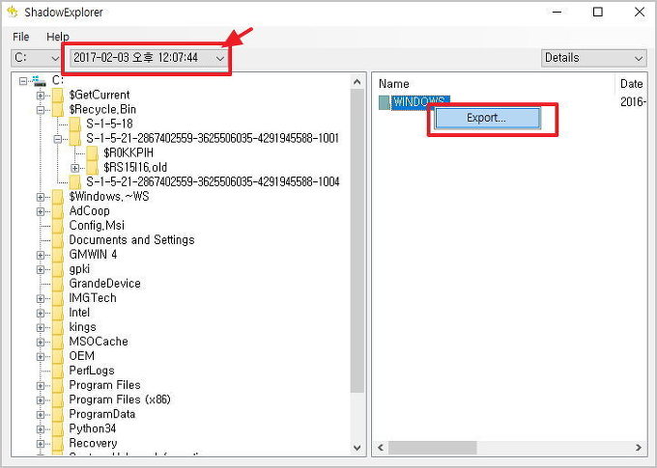Image resolution: width=657 pixels, height=468 pixels.
Task: Click the Python34 folder icon
Action: [x=58, y=428]
